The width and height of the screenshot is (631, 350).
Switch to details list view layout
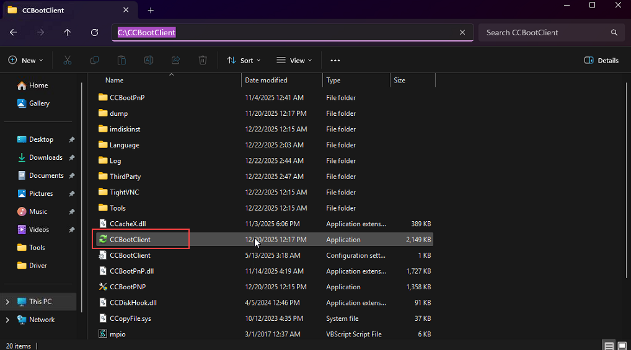click(x=609, y=346)
